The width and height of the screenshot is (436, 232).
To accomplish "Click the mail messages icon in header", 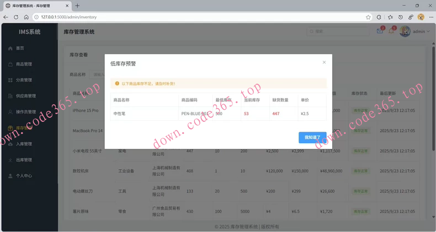I will tap(380, 31).
